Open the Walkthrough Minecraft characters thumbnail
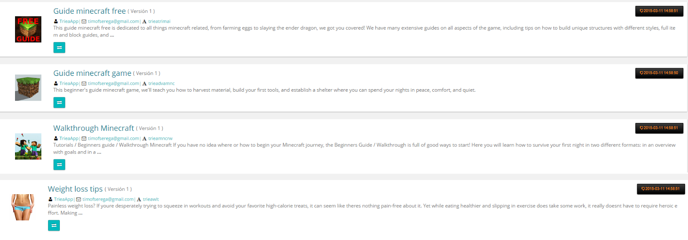Screen dimensions: 688x240 point(28,146)
